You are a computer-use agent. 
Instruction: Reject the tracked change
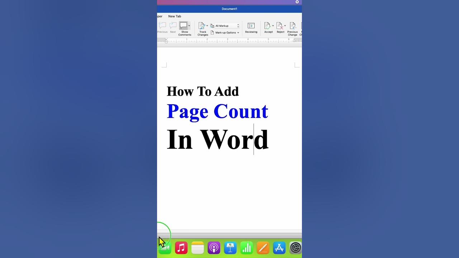pyautogui.click(x=280, y=28)
